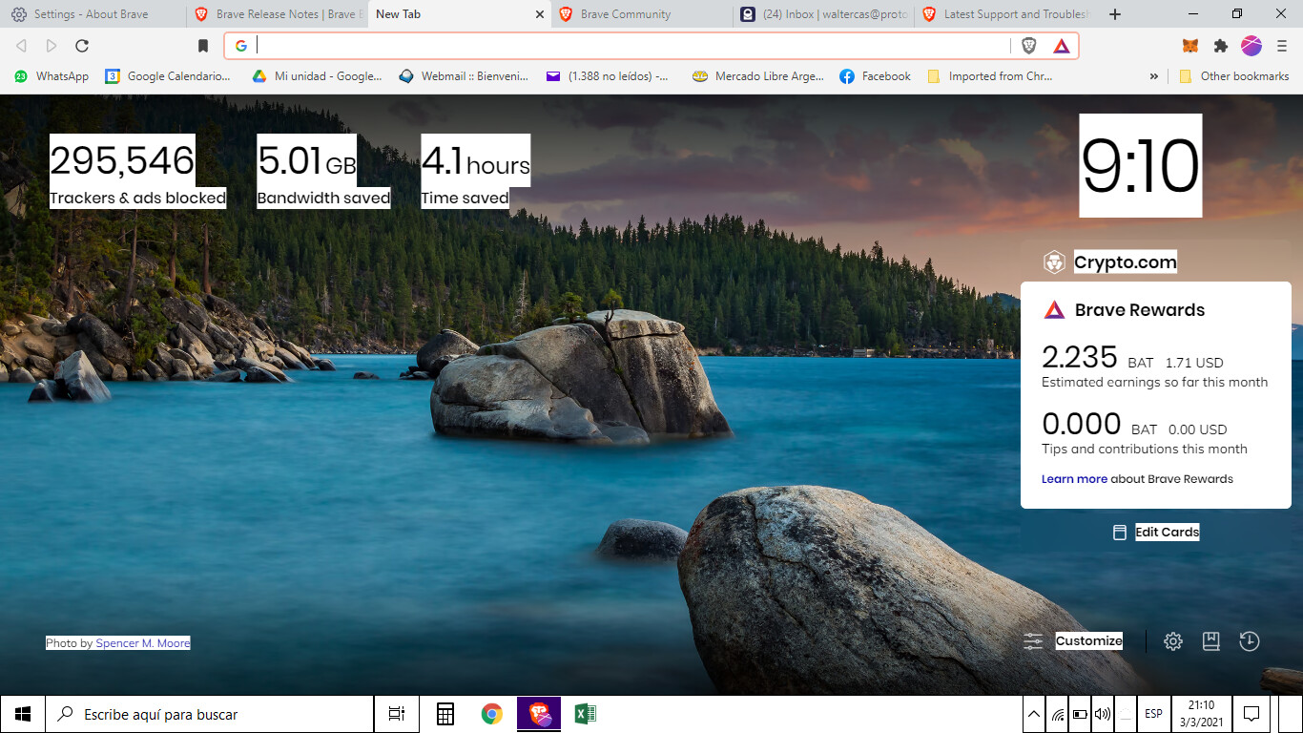Open bookmarks via the book icon
Viewport: 1303px width, 733px height.
(x=1211, y=640)
